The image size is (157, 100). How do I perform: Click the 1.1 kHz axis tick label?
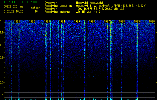click(x=2, y=32)
